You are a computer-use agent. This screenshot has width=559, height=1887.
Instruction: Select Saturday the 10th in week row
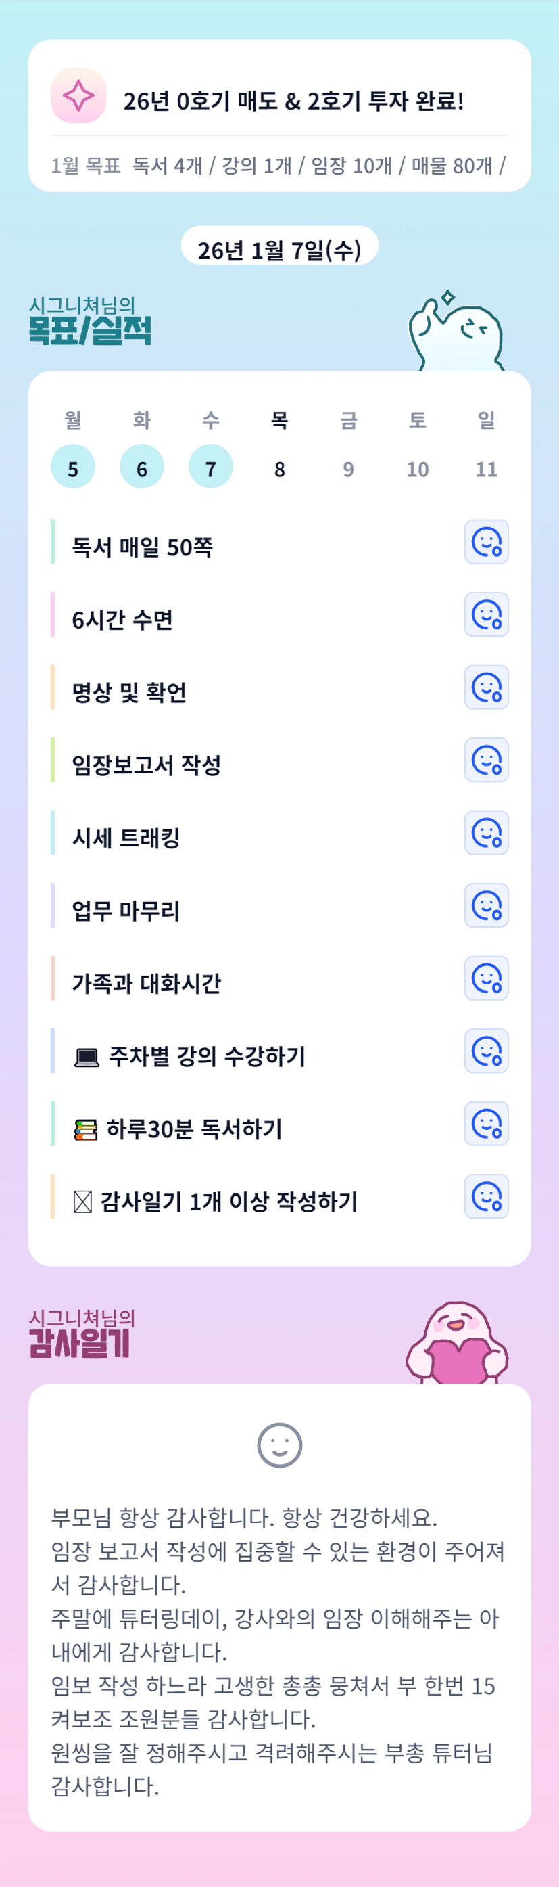tap(417, 468)
